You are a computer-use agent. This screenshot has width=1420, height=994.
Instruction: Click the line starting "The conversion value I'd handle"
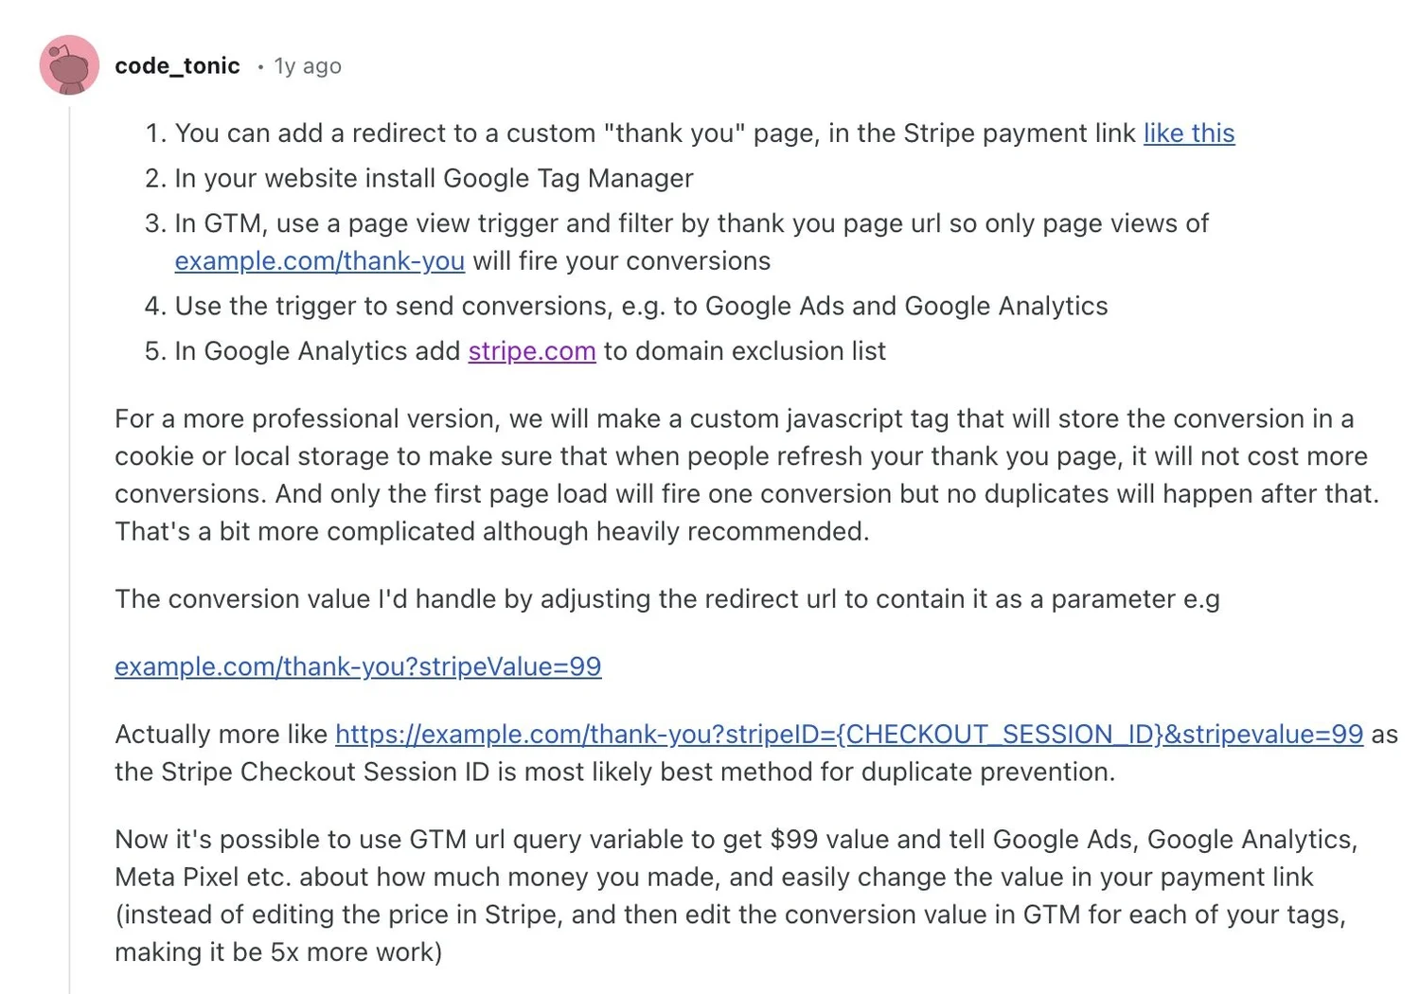point(666,599)
